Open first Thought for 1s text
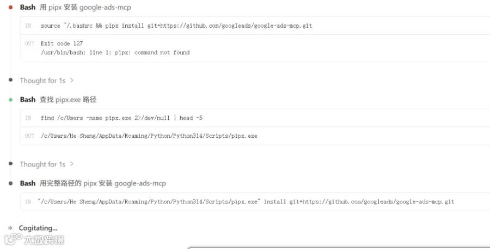Image resolution: width=490 pixels, height=249 pixels. pos(42,81)
